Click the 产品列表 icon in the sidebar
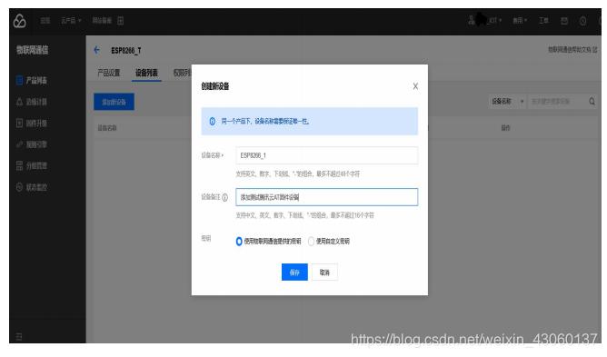The image size is (607, 357). (x=19, y=80)
